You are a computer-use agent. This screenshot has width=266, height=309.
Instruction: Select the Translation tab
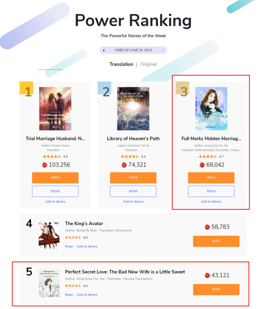tap(121, 64)
